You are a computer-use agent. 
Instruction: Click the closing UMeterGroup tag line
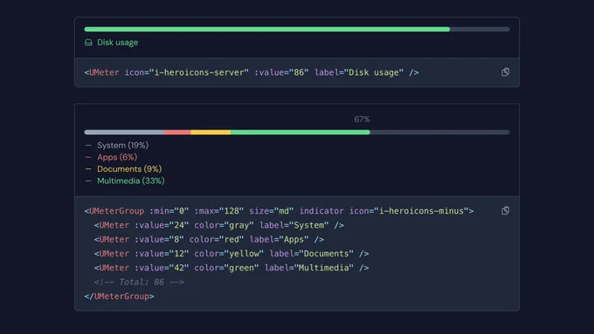click(x=120, y=297)
